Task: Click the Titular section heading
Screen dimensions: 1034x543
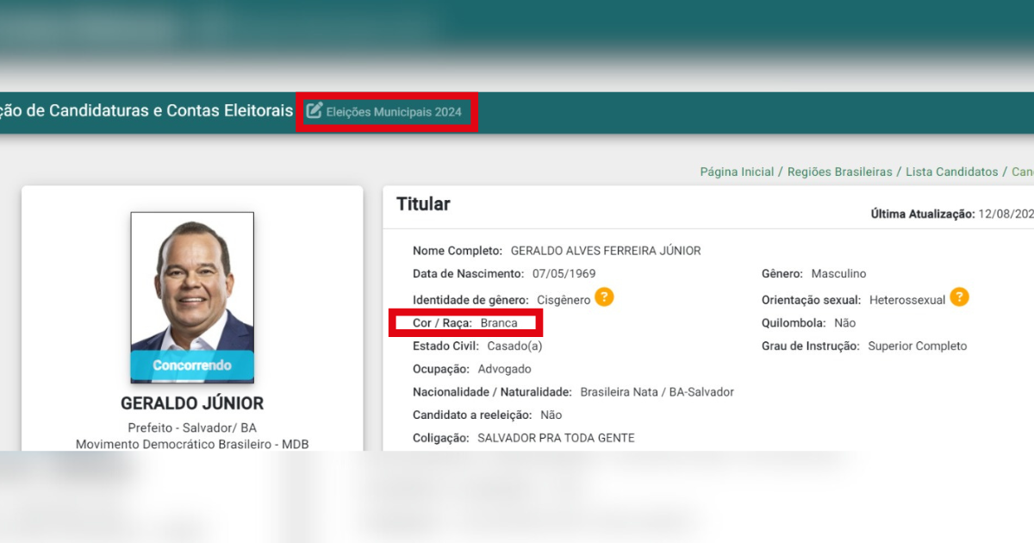Action: pos(423,204)
